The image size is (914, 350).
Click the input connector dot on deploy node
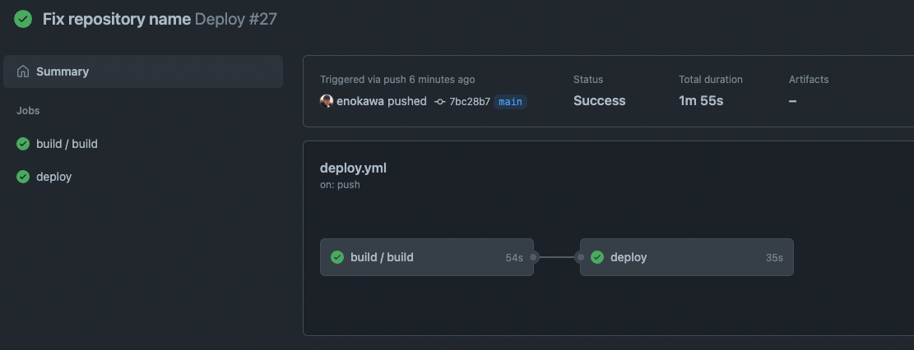(580, 257)
